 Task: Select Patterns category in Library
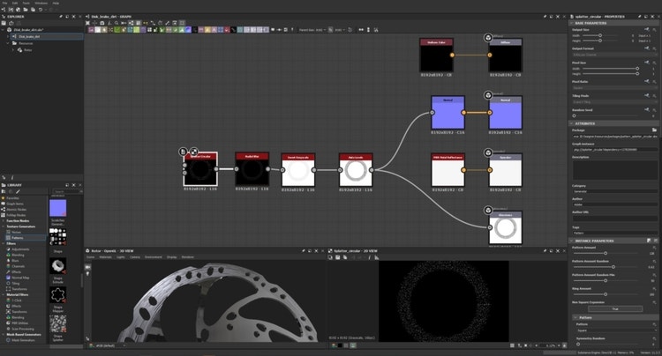tap(18, 238)
